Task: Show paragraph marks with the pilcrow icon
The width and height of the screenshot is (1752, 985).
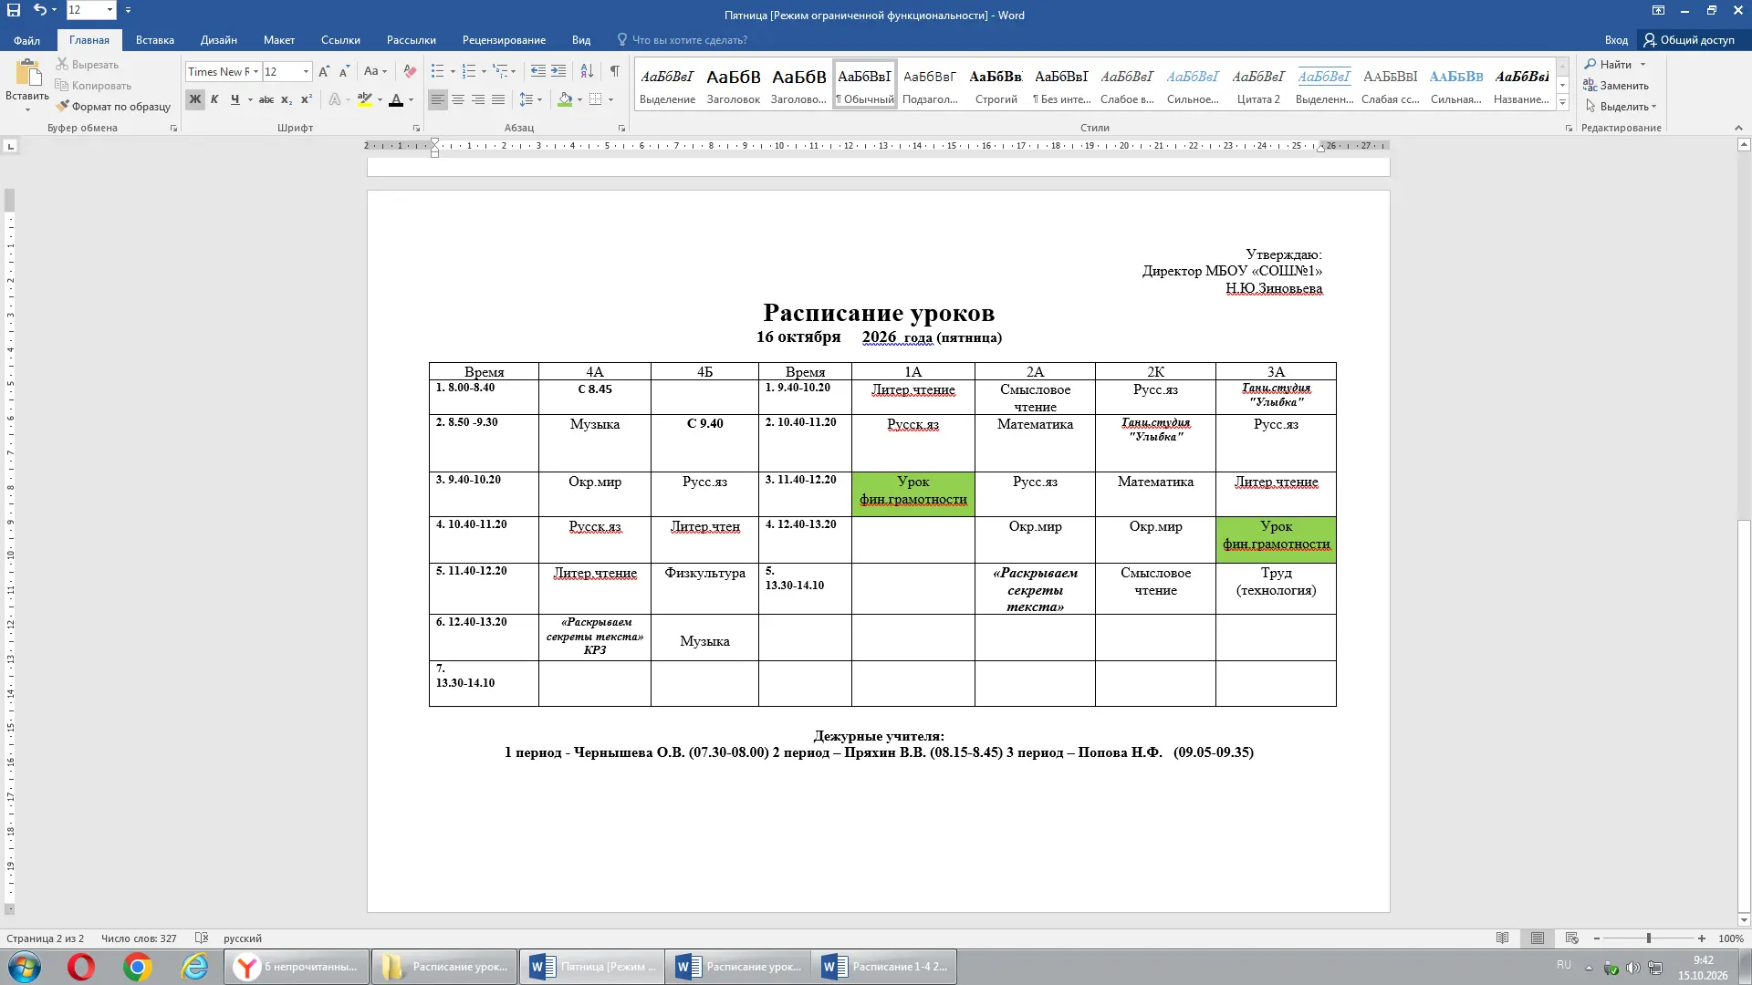Action: 615,71
